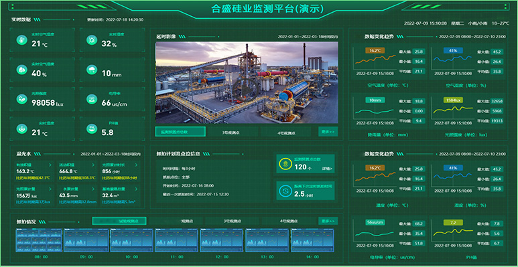The image size is (518, 267).
Task: Open the 10:00 capture thumbnail
Action: [131, 240]
